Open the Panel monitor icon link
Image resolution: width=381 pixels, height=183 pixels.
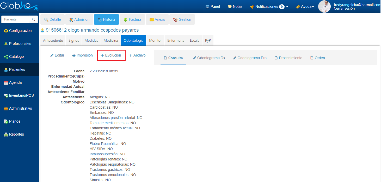(x=213, y=6)
